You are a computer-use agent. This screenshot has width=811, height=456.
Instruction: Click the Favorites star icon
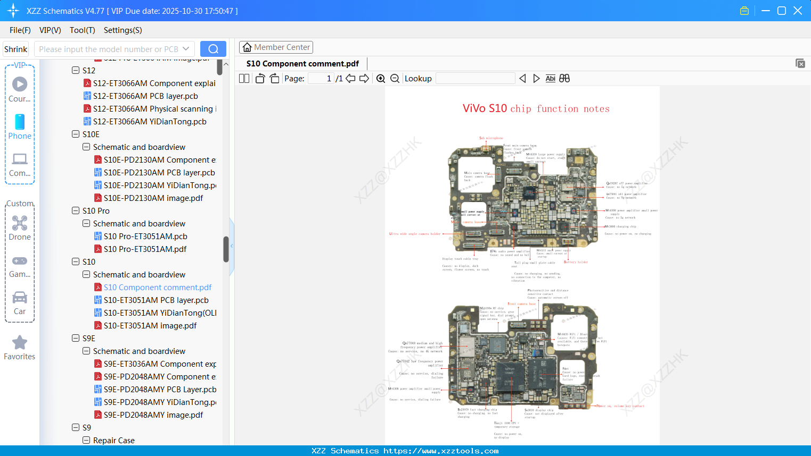coord(20,342)
